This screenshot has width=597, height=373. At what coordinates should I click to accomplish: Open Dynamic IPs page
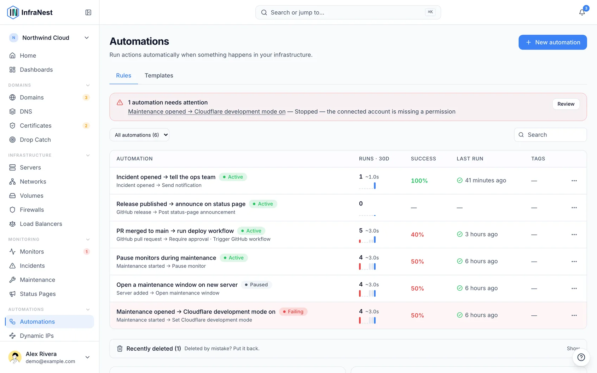pos(50,336)
